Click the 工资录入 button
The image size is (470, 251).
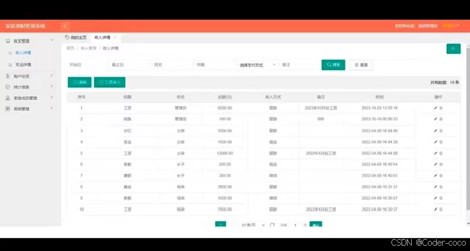coord(109,82)
